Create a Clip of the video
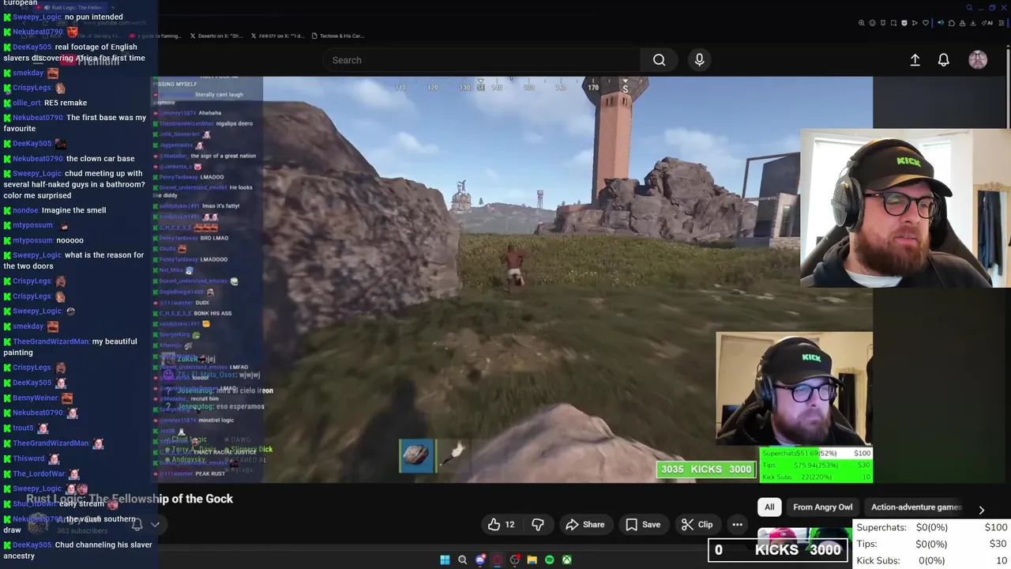 (x=697, y=525)
